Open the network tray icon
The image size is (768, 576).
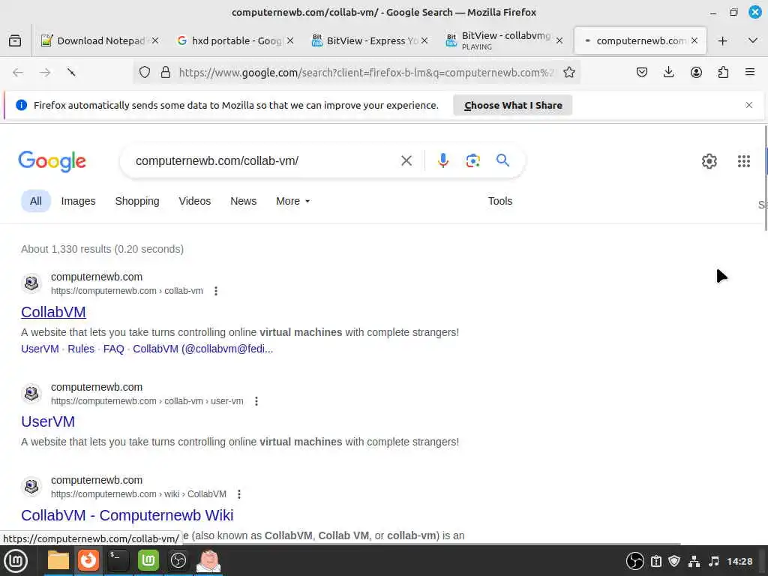tap(694, 561)
